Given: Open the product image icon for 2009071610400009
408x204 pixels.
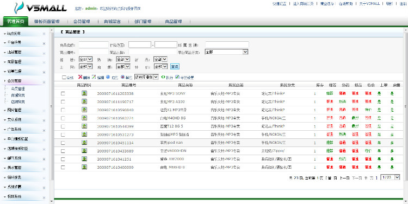Looking at the screenshot, I should (84, 167).
